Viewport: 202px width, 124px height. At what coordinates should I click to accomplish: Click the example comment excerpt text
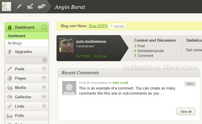(127, 91)
